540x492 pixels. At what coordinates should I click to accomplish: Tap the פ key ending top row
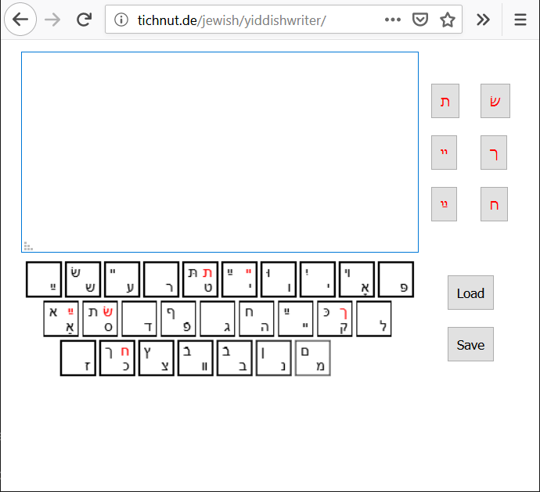[396, 279]
